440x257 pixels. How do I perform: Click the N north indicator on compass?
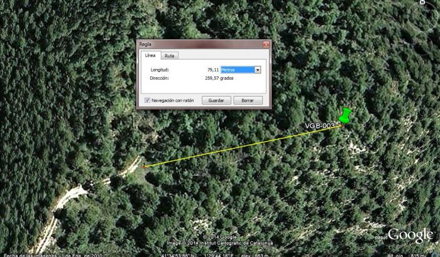422,3
